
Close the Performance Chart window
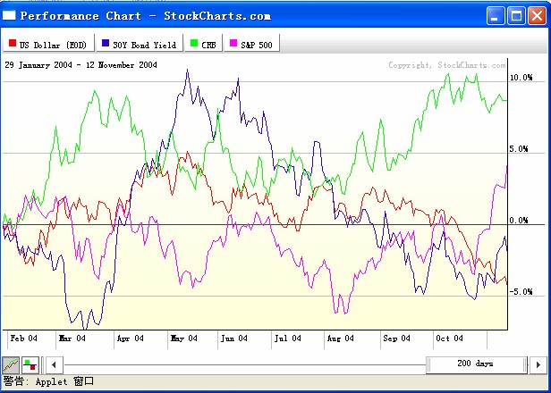(x=538, y=16)
